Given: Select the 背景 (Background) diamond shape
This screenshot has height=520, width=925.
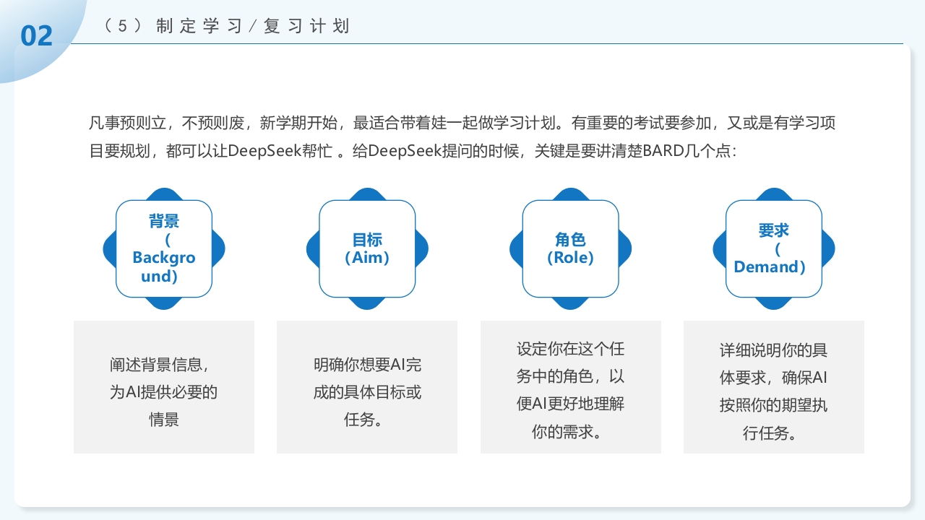Looking at the screenshot, I should [163, 249].
